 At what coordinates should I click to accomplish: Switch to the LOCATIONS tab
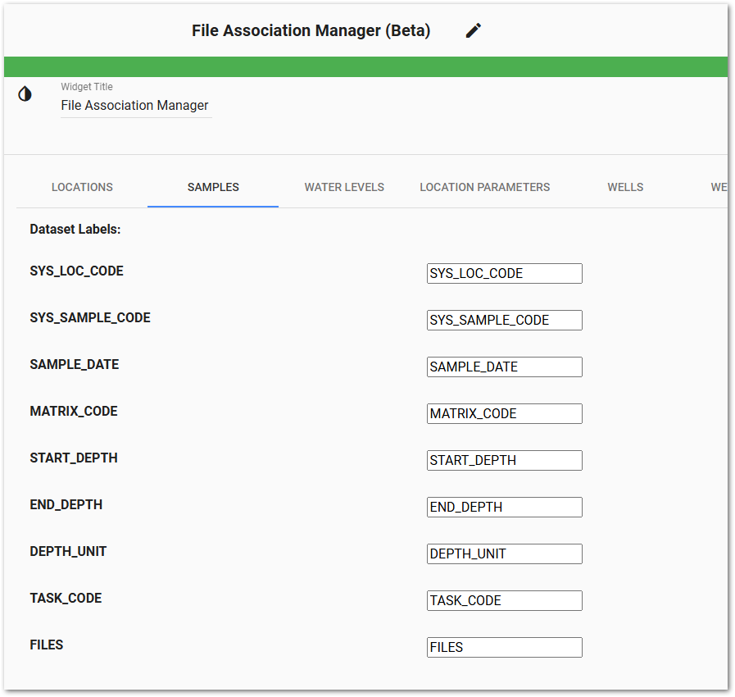(x=81, y=187)
